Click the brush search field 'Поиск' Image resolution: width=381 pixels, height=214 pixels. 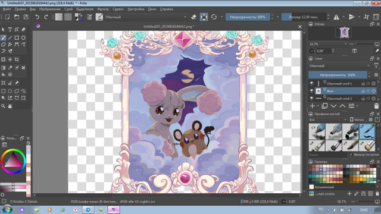328,155
